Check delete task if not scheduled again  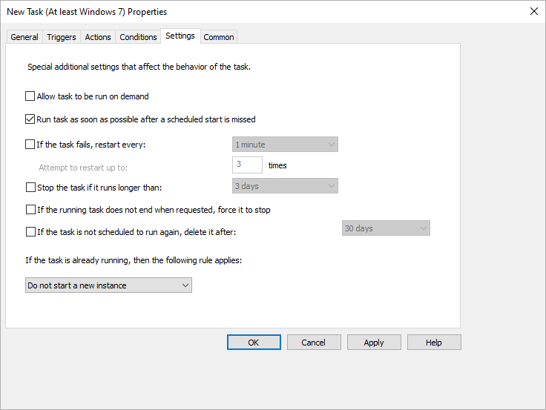click(30, 232)
